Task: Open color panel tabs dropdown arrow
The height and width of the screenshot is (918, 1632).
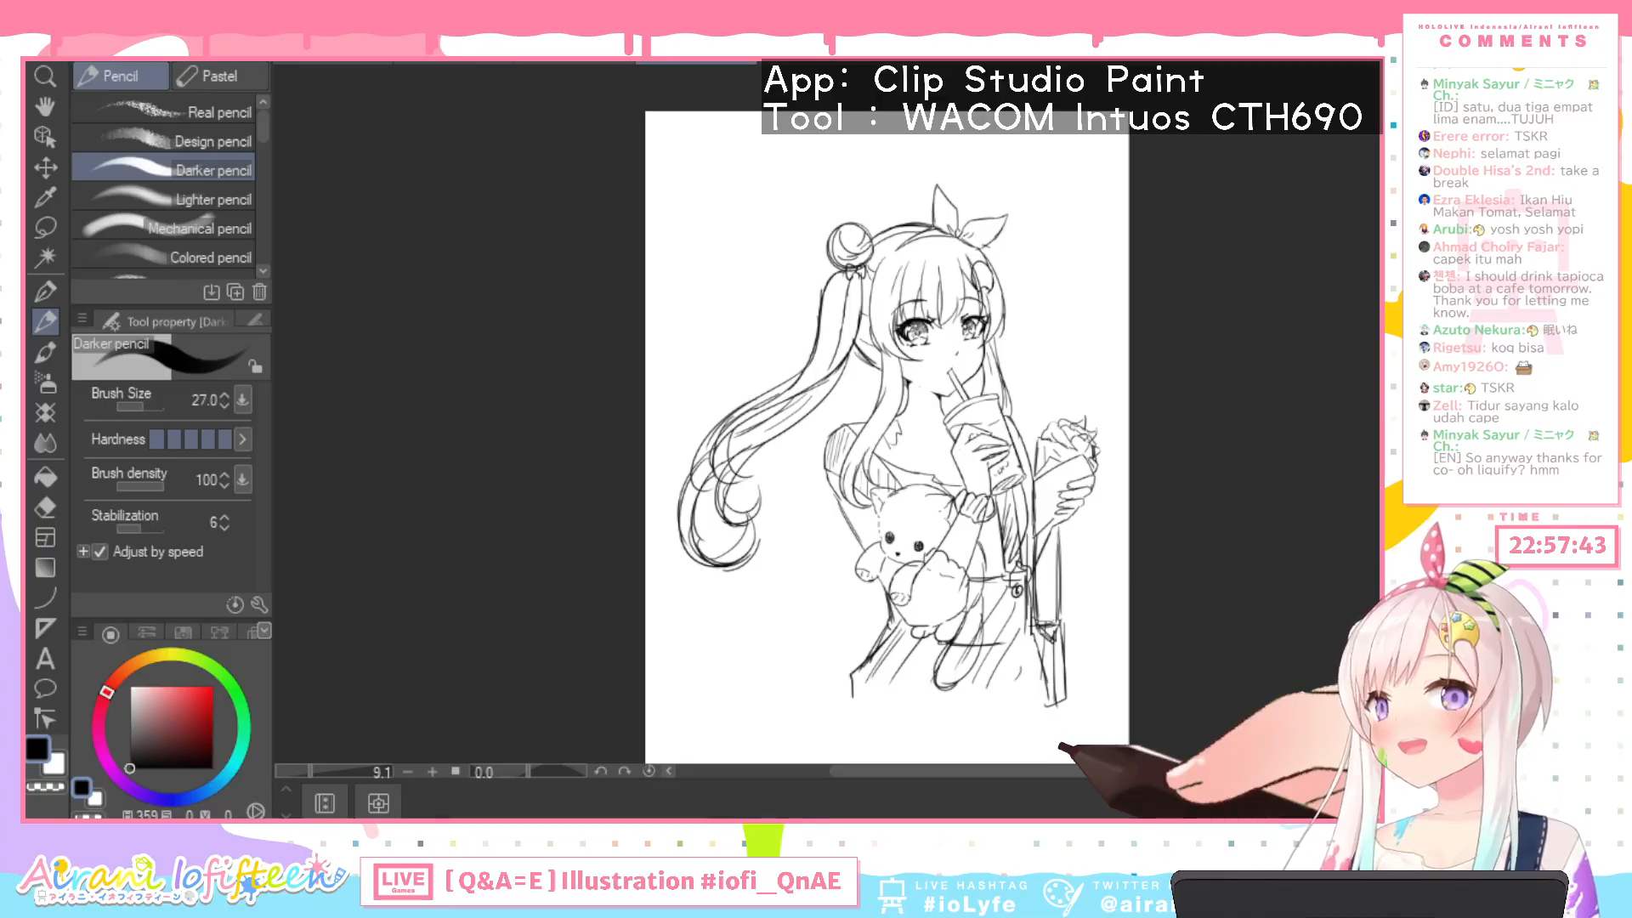Action: click(264, 630)
